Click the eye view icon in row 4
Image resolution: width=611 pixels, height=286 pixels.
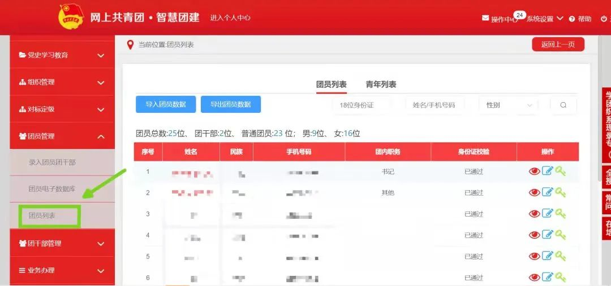[534, 235]
